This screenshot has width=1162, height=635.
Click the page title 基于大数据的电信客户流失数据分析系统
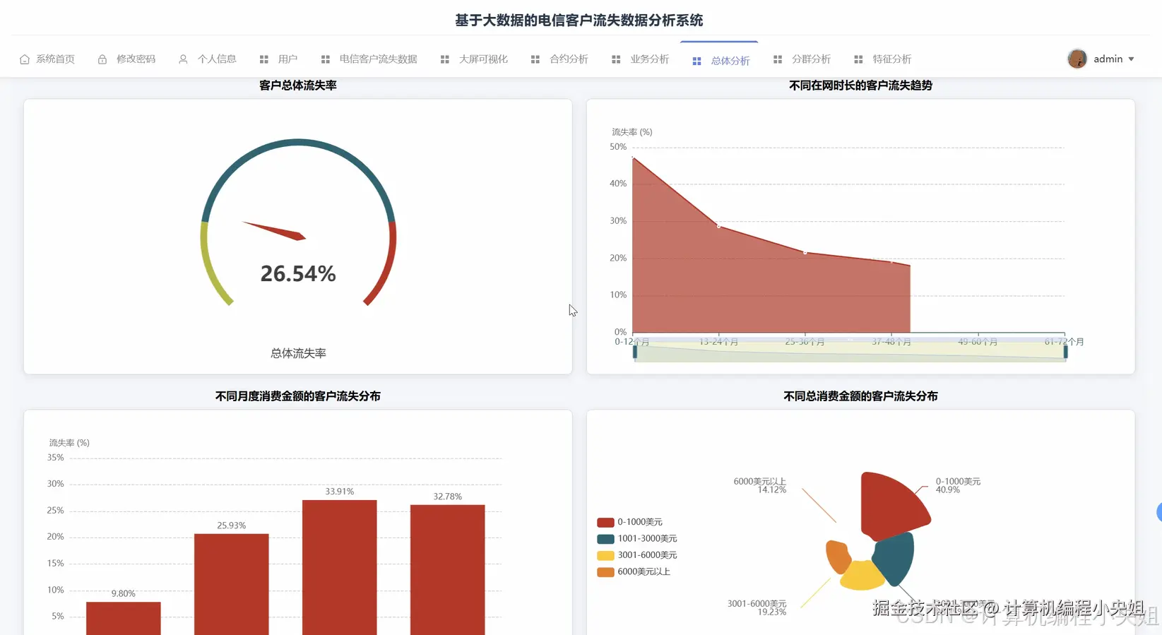pos(579,20)
